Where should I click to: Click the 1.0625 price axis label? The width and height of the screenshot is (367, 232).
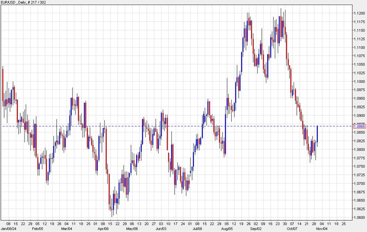(359, 209)
